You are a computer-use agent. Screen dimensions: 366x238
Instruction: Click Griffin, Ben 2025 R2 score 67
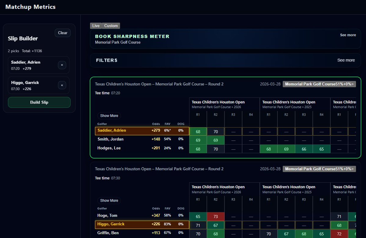(286, 234)
